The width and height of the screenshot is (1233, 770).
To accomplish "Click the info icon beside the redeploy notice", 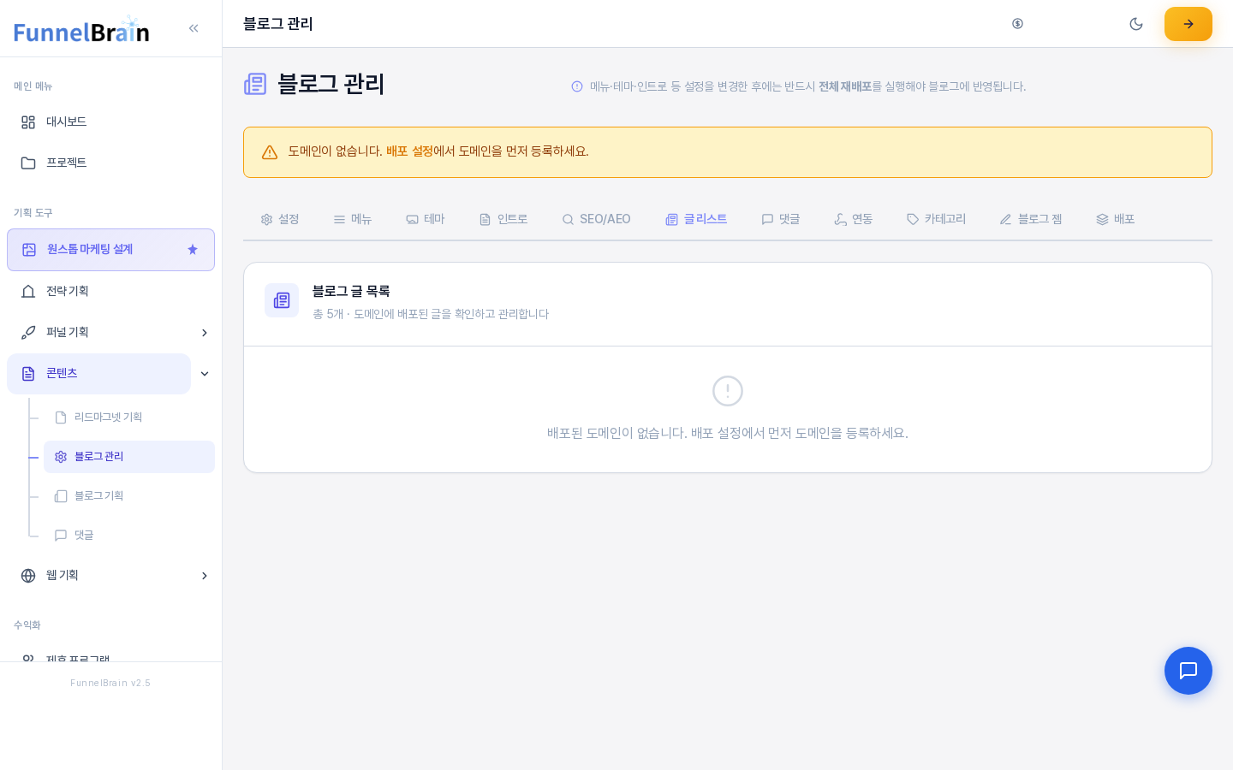I will [577, 86].
